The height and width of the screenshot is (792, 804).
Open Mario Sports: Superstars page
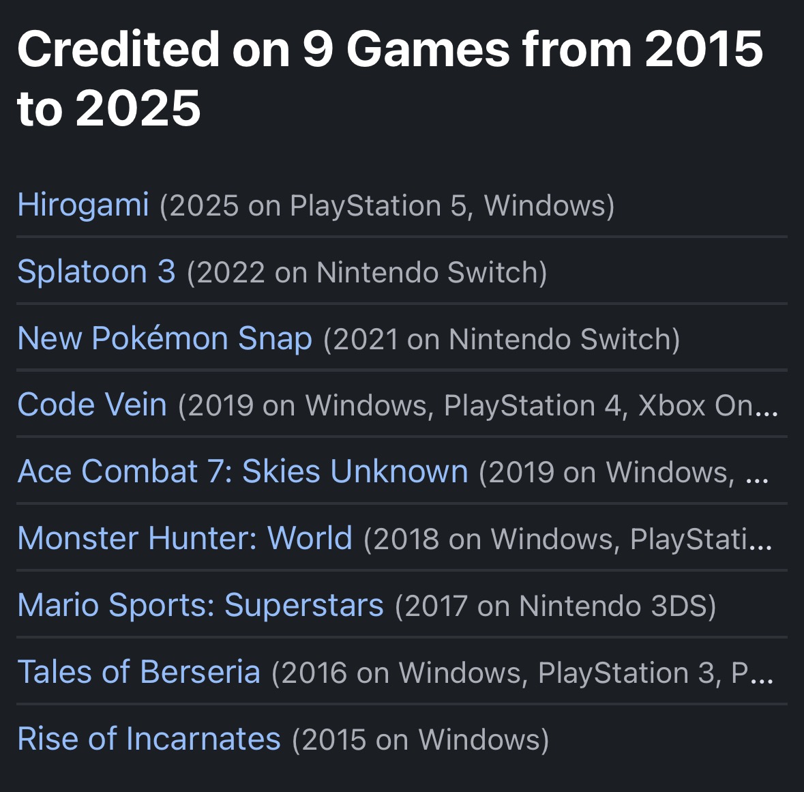coord(200,605)
